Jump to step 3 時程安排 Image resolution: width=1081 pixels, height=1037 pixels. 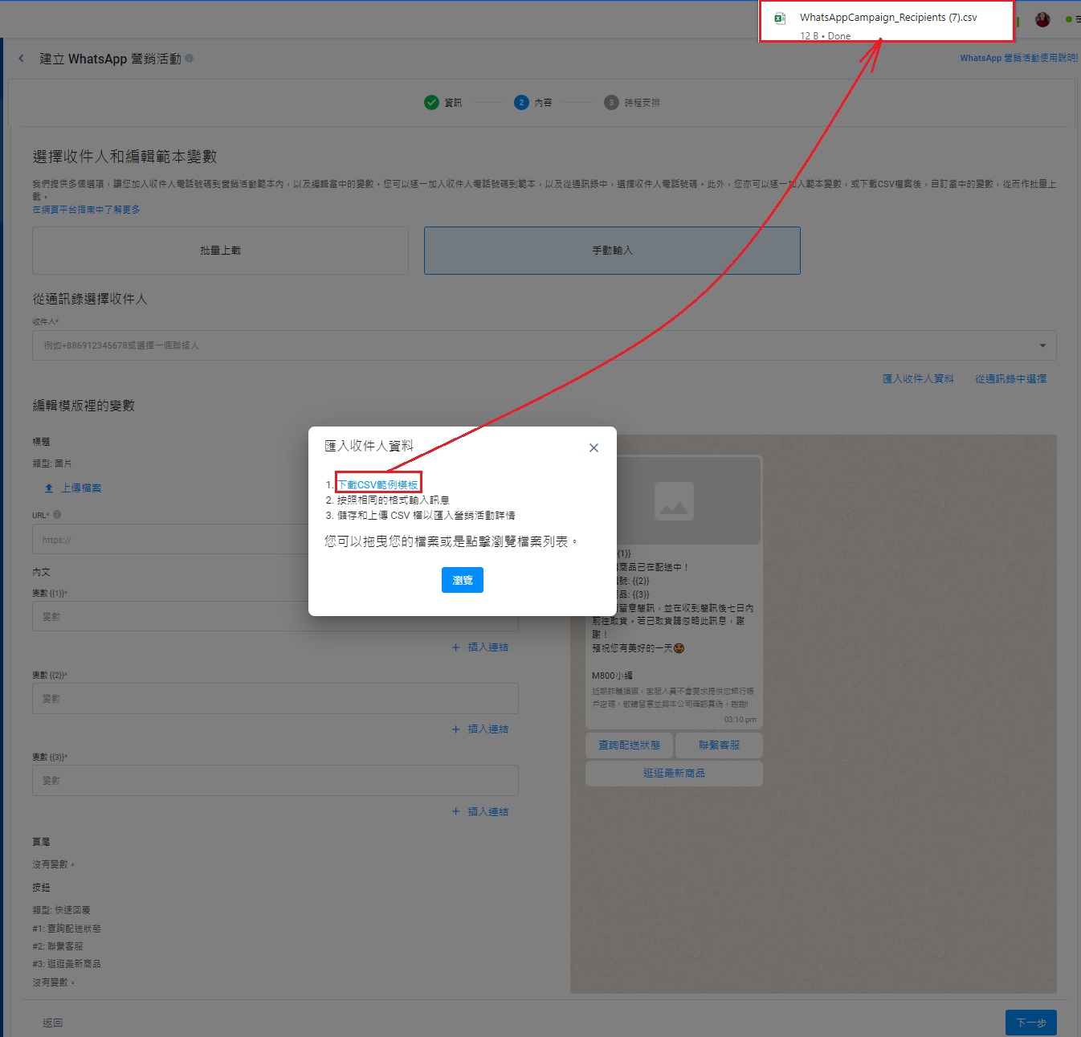coord(632,102)
